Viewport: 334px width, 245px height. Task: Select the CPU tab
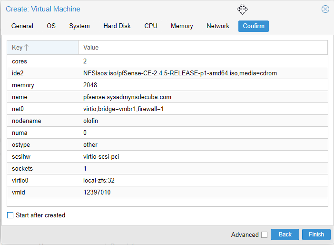[x=151, y=26]
